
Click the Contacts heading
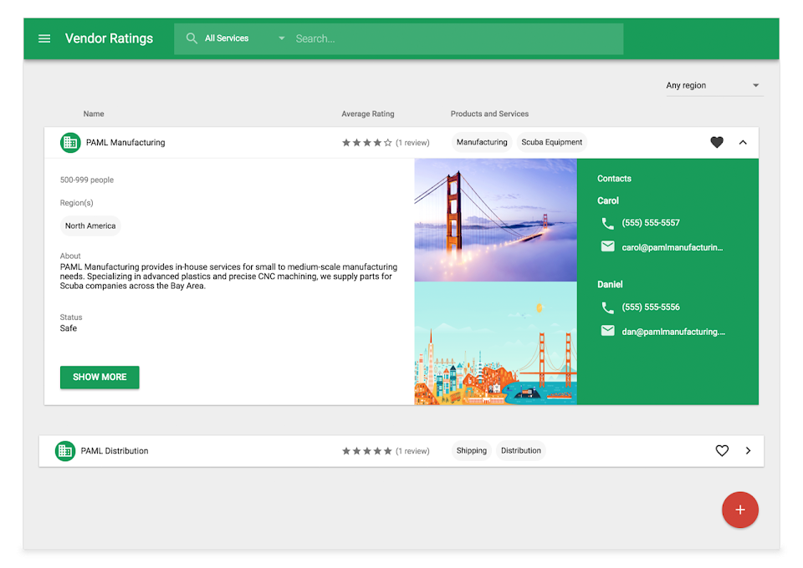click(x=614, y=179)
